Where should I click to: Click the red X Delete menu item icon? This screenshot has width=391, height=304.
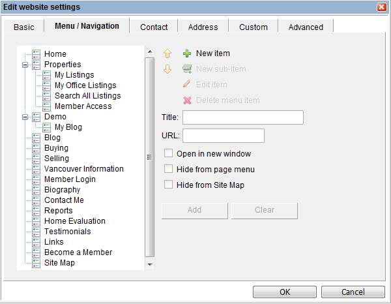187,100
